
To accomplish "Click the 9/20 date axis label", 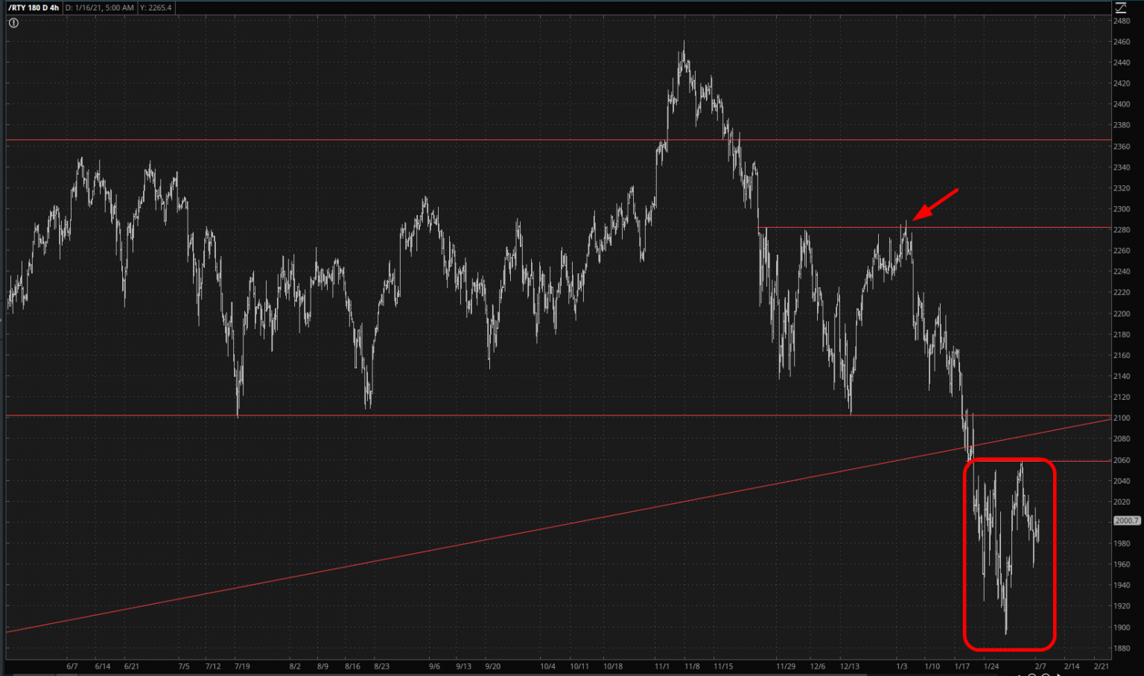I will 492,666.
